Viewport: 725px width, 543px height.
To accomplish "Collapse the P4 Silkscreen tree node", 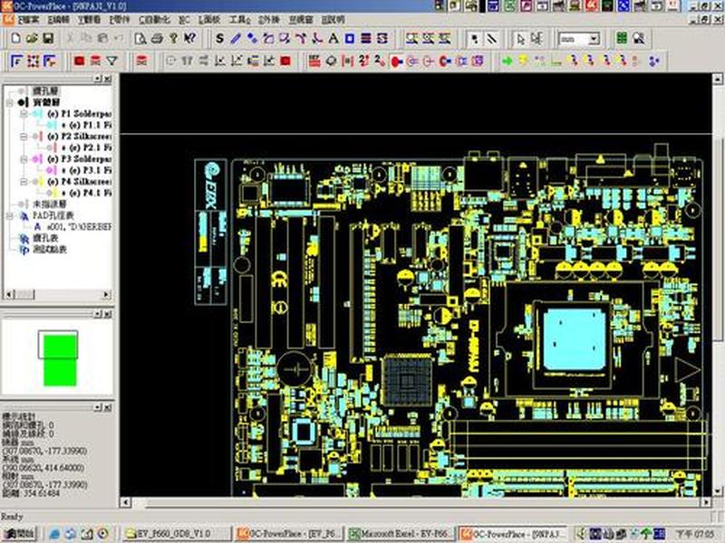I will click(x=24, y=182).
